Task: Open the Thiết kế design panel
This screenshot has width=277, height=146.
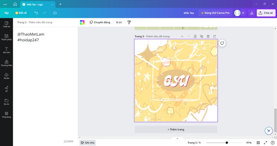Action: (x=6, y=24)
